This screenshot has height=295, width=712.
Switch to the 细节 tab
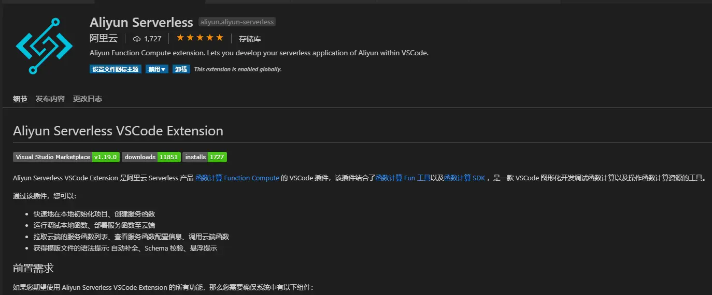[x=20, y=99]
